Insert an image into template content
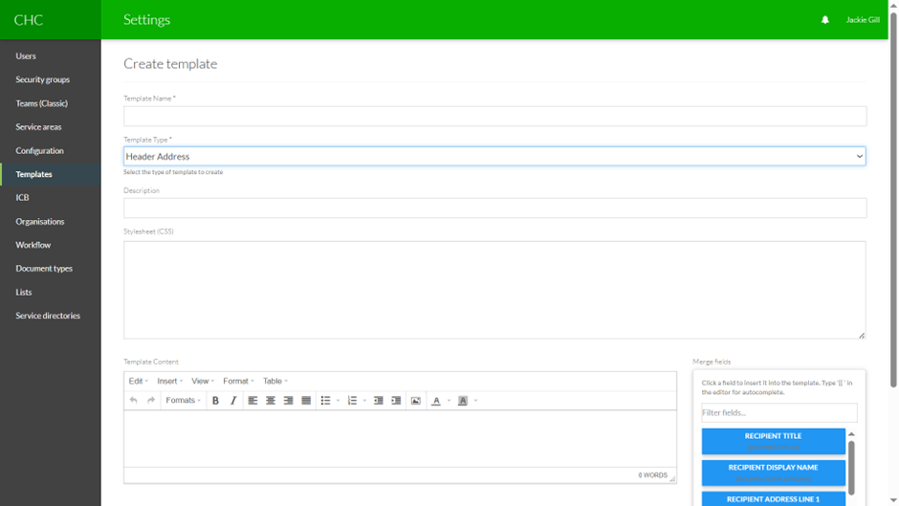Viewport: 899px width, 506px height. pyautogui.click(x=415, y=401)
